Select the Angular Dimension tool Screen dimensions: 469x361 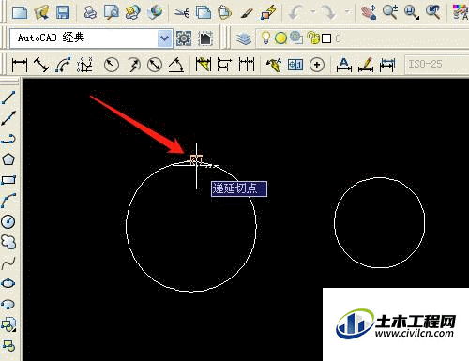click(176, 65)
